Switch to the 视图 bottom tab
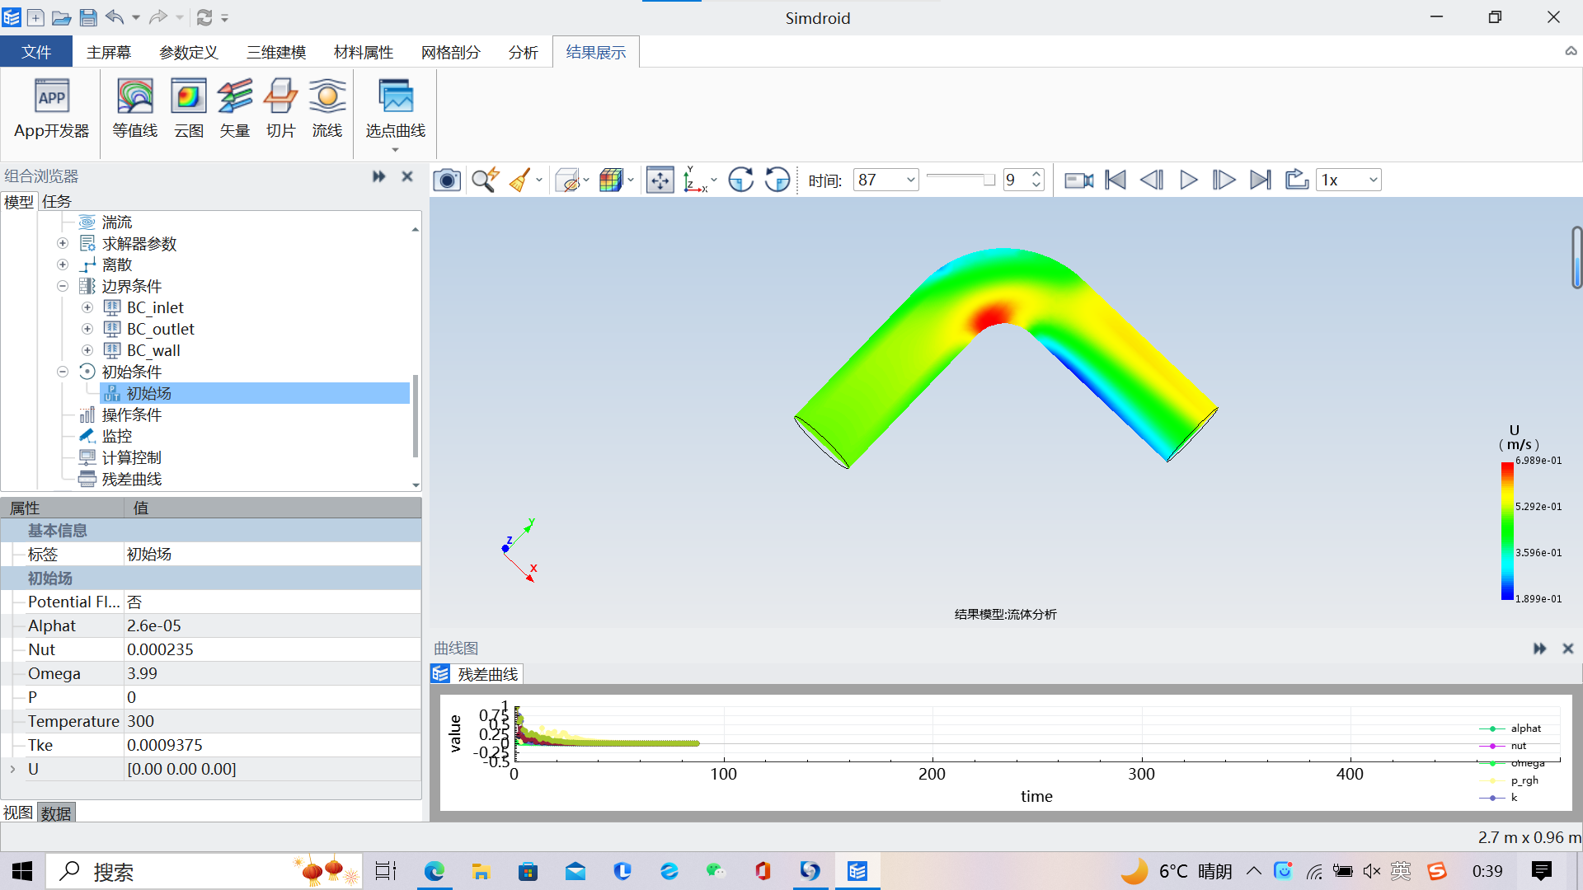Image resolution: width=1583 pixels, height=890 pixels. point(18,813)
